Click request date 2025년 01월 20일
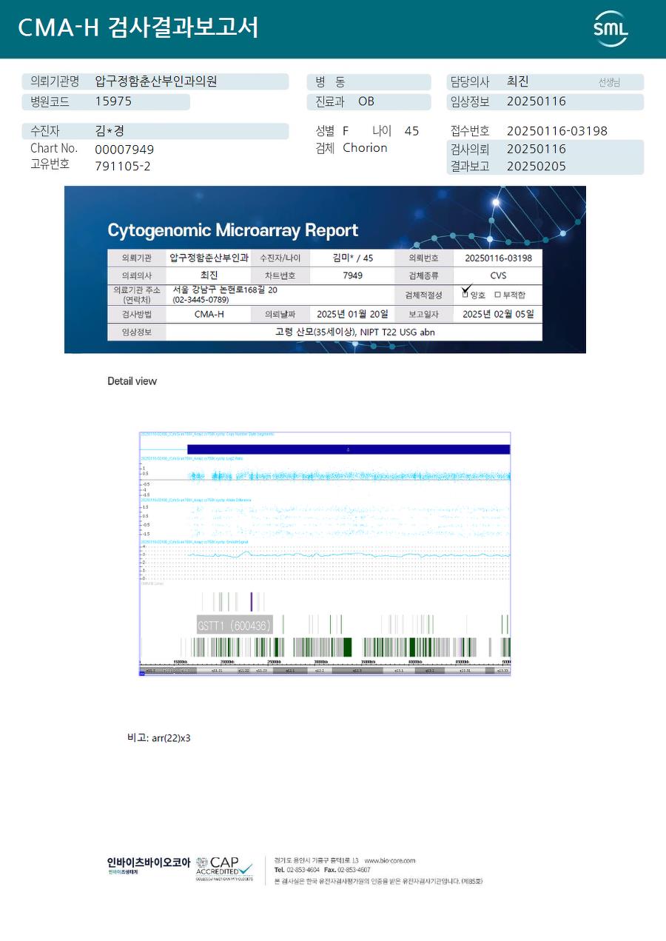Image resolution: width=666 pixels, height=941 pixels. [x=352, y=314]
